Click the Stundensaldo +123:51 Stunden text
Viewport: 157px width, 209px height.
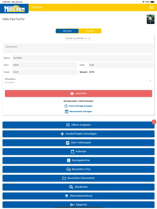78,101
